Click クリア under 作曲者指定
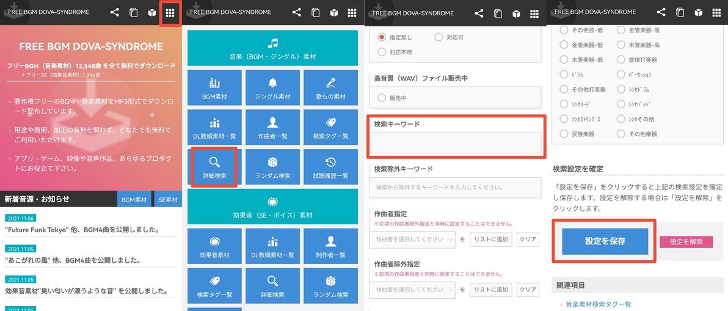Viewport: 728px width, 311px height. click(x=528, y=240)
